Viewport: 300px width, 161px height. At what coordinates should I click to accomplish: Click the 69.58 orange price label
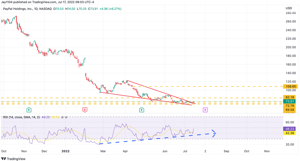tap(290, 110)
